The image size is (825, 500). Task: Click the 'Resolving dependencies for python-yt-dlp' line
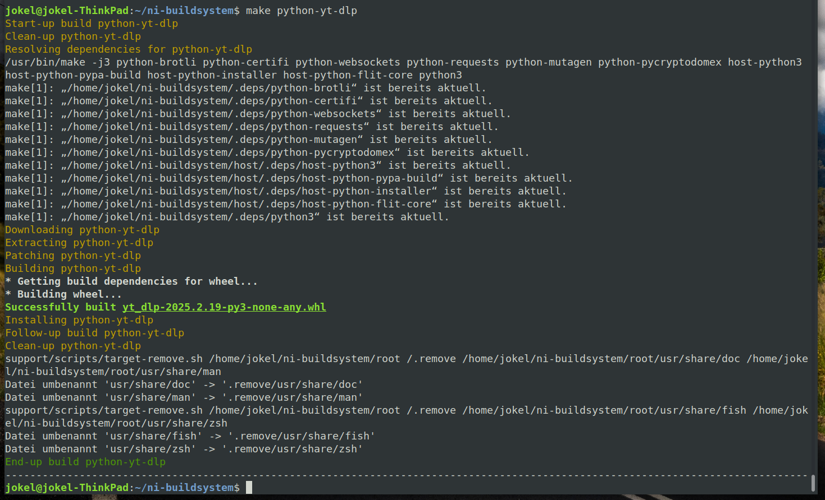pyautogui.click(x=129, y=49)
